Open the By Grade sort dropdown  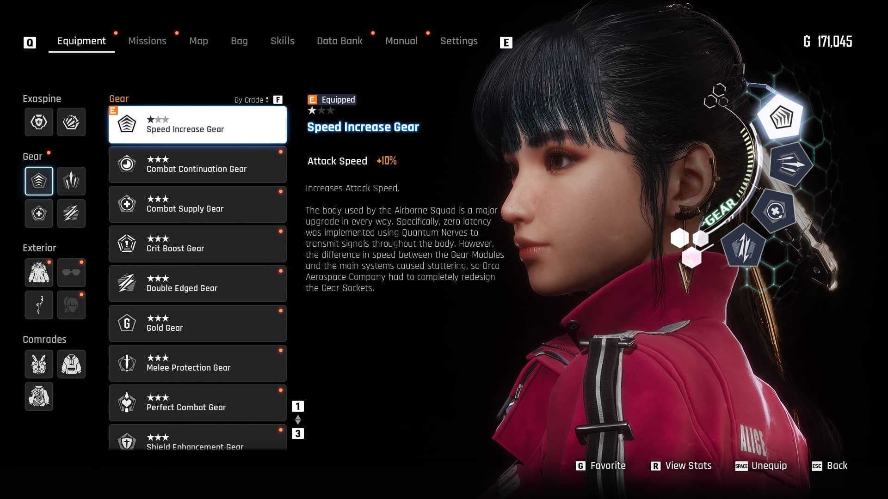[251, 100]
